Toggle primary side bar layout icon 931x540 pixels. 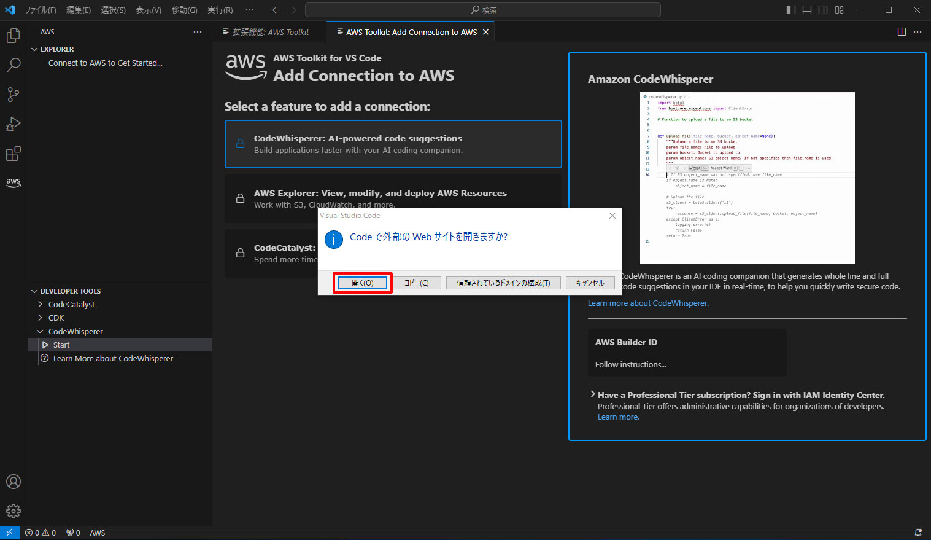point(791,10)
